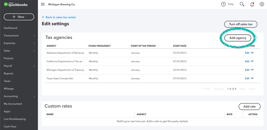Expand the Expenses sidebar submenu
This screenshot has width=267, height=130.
click(x=34, y=43)
